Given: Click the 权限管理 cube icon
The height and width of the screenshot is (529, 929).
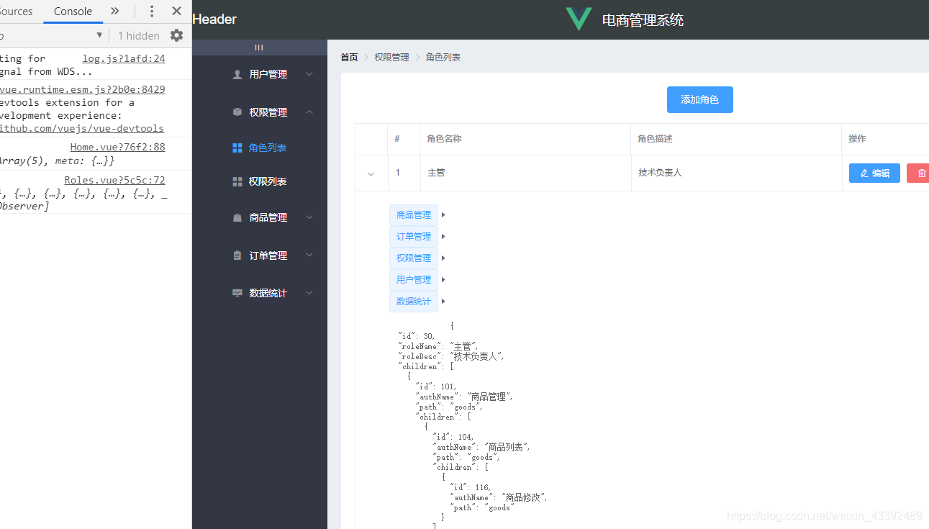Looking at the screenshot, I should coord(237,112).
